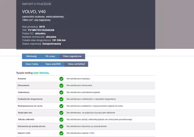Image resolution: width=194 pixels, height=137 pixels.
Task: Click the carVertical logo link
Action: pos(41,73)
